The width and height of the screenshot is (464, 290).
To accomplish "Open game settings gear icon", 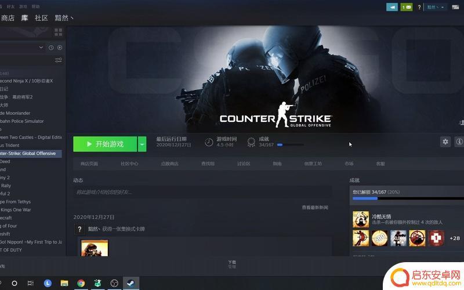I will click(x=445, y=142).
